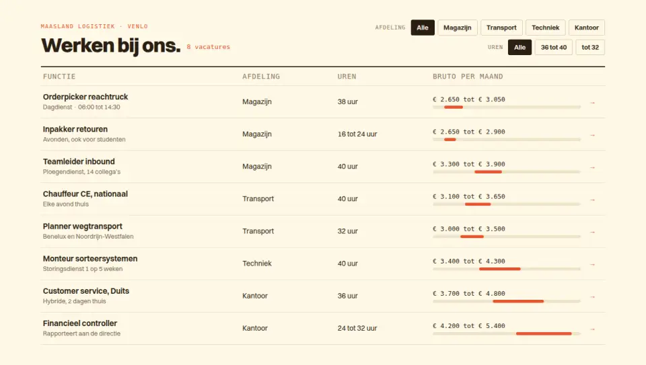The height and width of the screenshot is (365, 646).
Task: Open arrow for Chauffeur CE, nationaal row
Action: [x=592, y=200]
